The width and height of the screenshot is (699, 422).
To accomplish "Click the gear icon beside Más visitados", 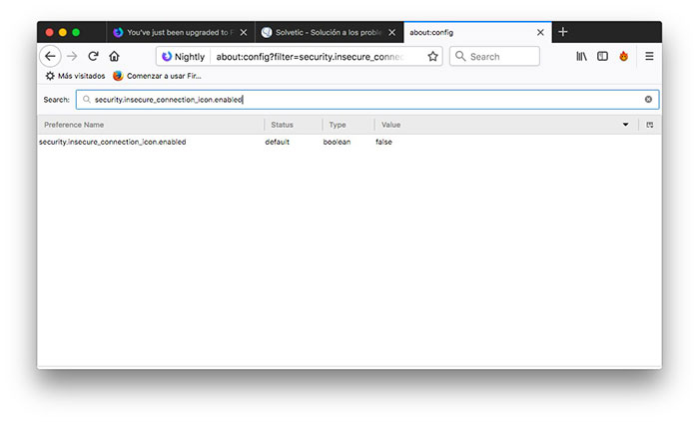I will 50,76.
